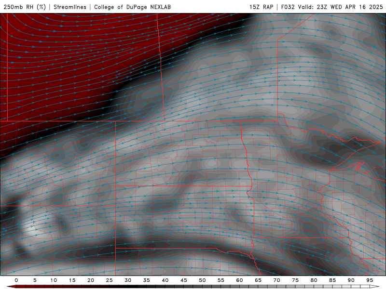Viewport: 386px width, 289px height.
Task: Click the '75' colorbar scale label
Action: click(295, 280)
